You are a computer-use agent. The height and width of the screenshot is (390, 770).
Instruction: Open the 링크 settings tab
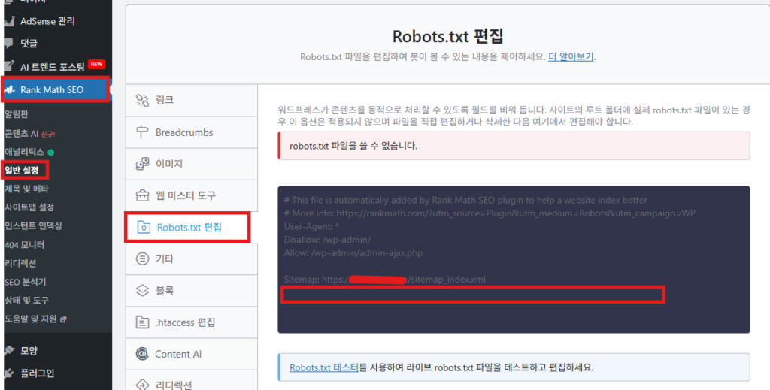[x=192, y=100]
